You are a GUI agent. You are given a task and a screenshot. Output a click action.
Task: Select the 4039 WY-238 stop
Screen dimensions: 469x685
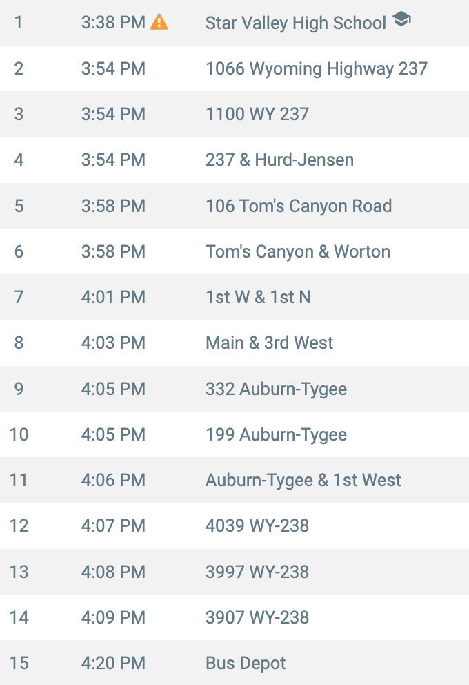click(x=234, y=525)
